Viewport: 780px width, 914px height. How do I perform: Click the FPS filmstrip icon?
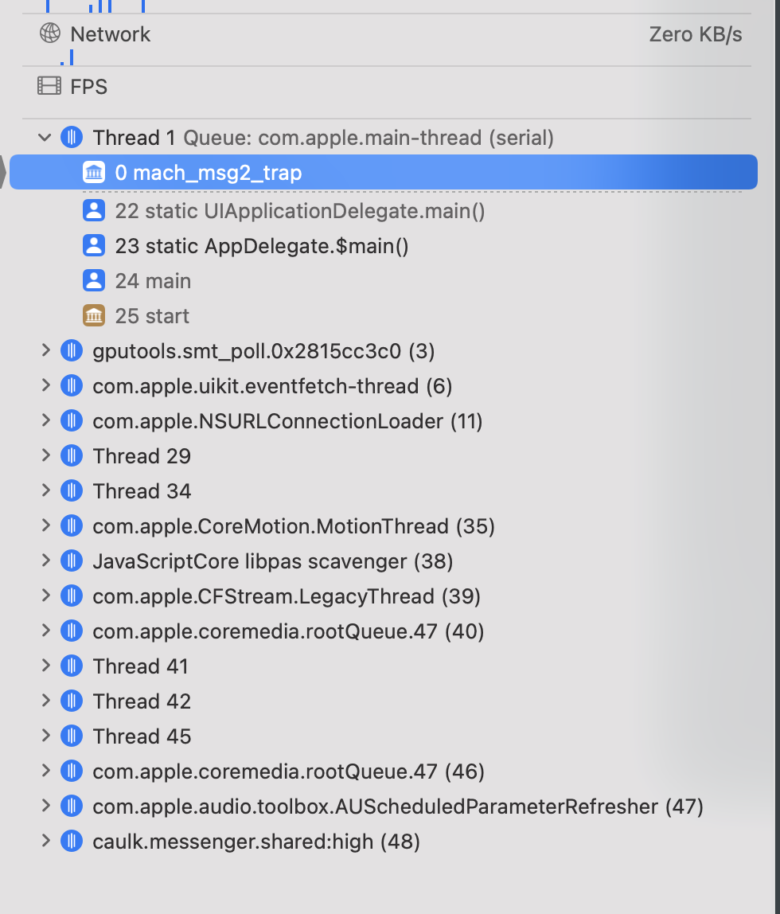point(49,86)
